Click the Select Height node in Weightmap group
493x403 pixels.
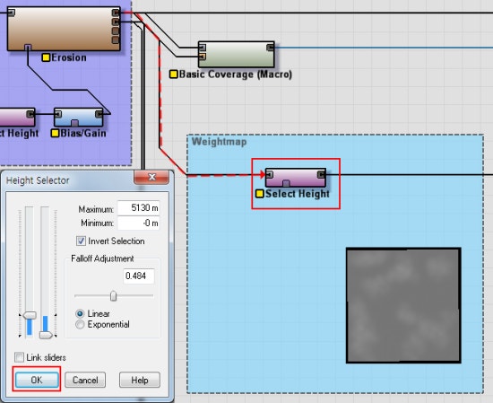296,178
